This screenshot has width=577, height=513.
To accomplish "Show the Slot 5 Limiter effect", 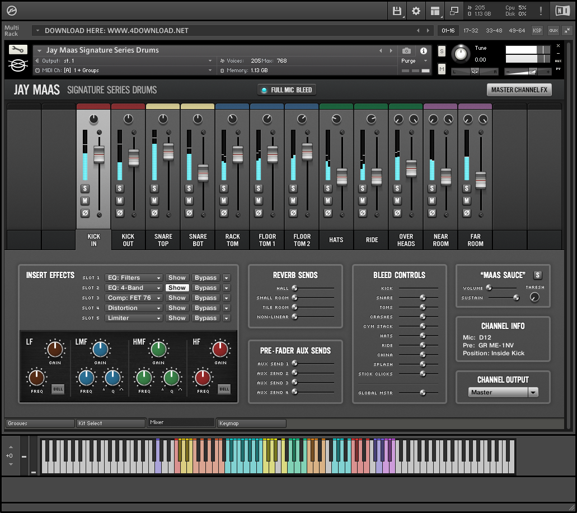I will tap(177, 318).
